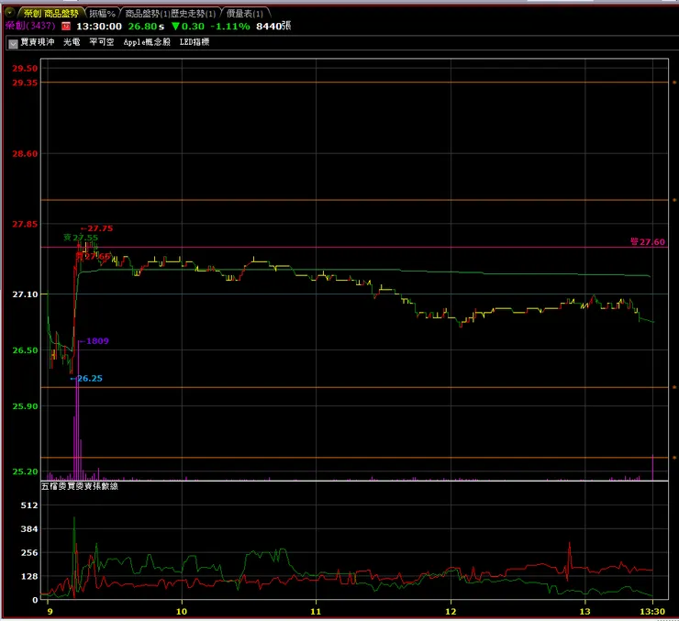This screenshot has width=679, height=621.
Task: Switch to the 價量表(1) tab
Action: (x=245, y=14)
